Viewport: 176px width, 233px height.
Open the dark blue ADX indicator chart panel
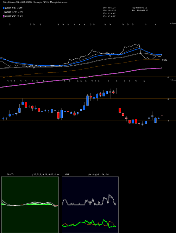[90, 205]
